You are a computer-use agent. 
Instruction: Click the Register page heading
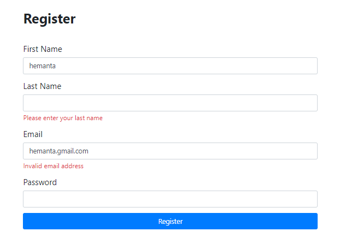pyautogui.click(x=49, y=19)
